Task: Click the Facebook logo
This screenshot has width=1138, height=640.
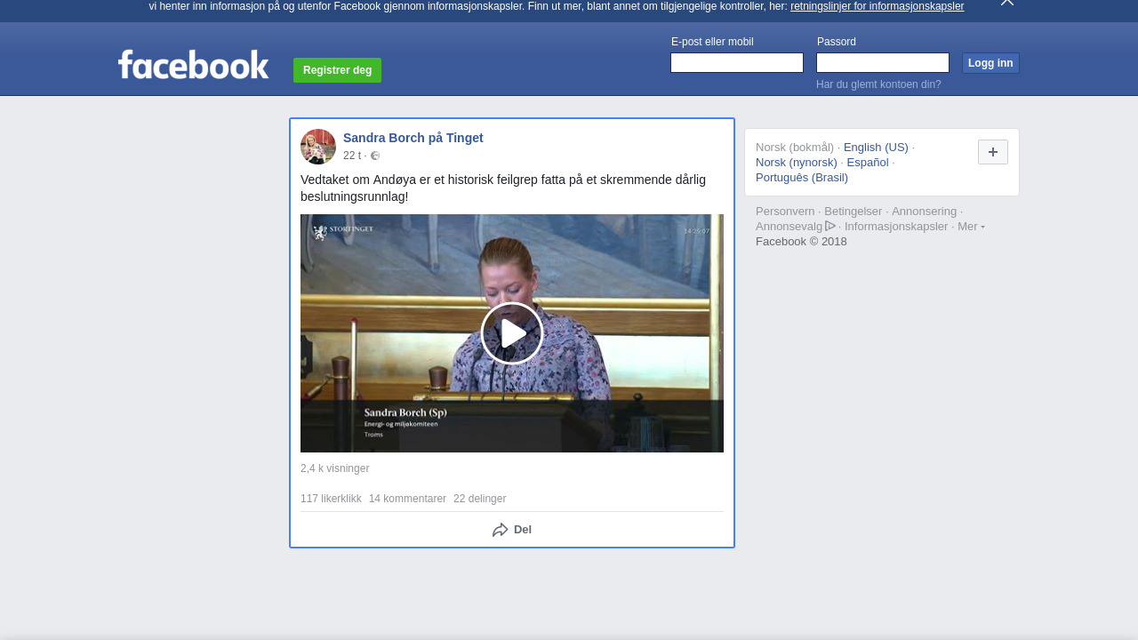Action: point(193,65)
